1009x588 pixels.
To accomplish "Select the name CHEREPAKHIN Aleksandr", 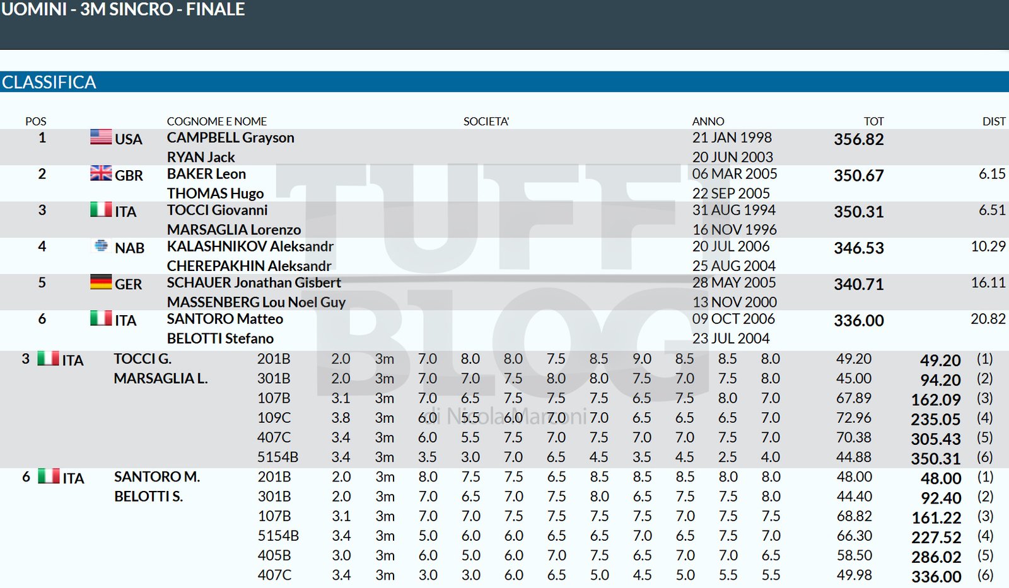I will 249,266.
